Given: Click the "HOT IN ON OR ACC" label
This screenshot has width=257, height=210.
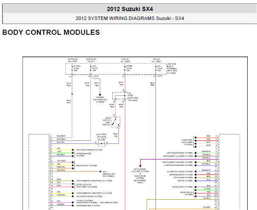Looking at the screenshot, I should 91,60.
